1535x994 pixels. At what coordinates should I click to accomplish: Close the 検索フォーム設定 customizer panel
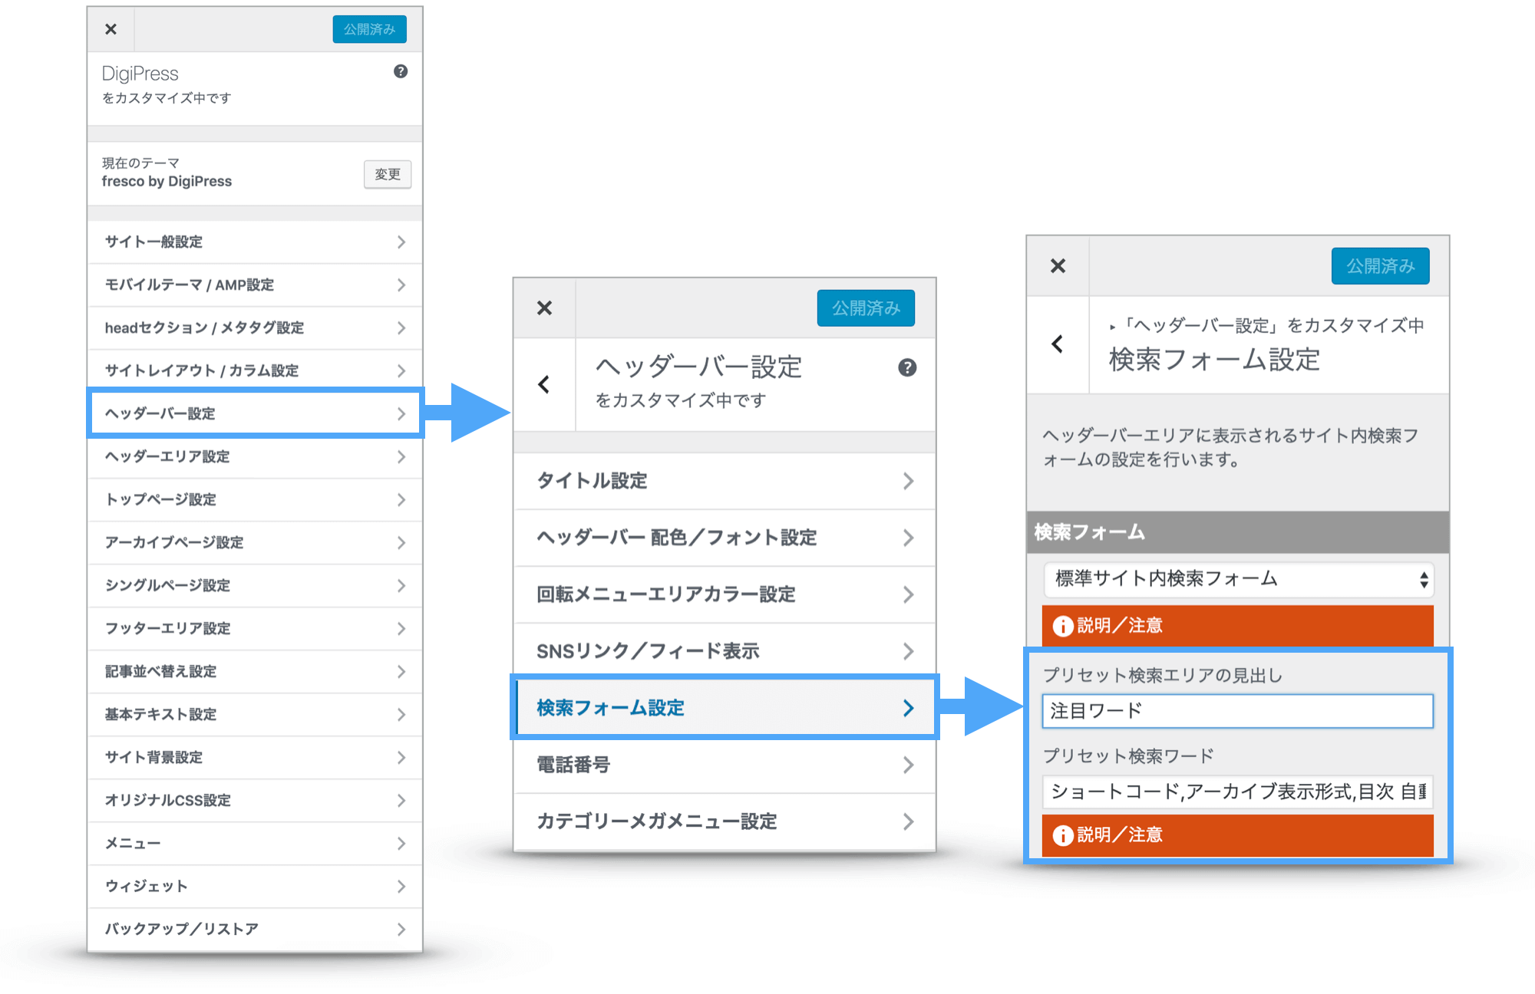click(1058, 266)
